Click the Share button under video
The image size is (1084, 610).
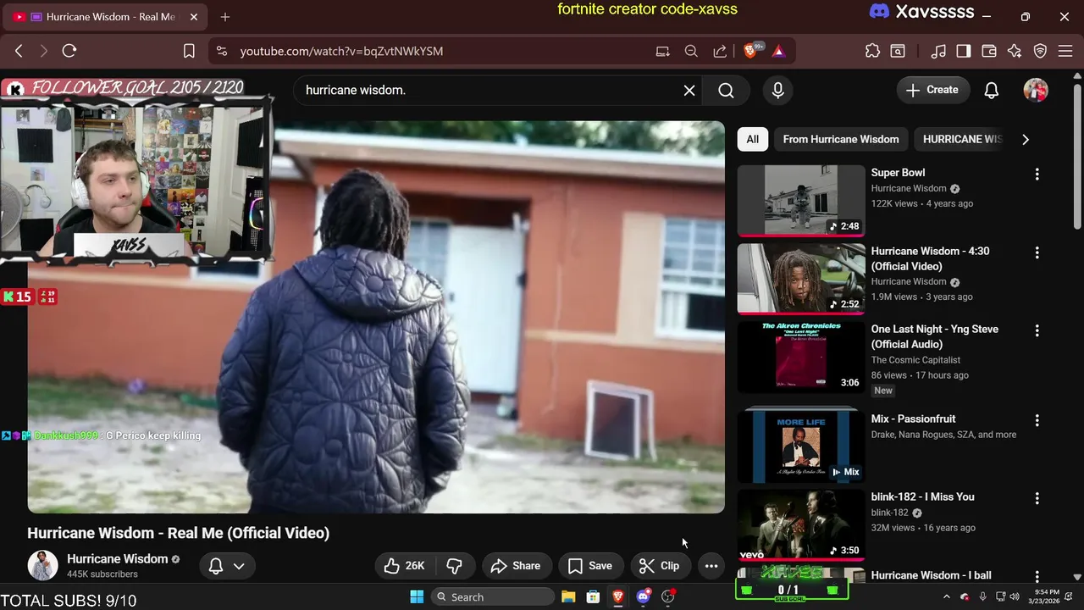[515, 566]
